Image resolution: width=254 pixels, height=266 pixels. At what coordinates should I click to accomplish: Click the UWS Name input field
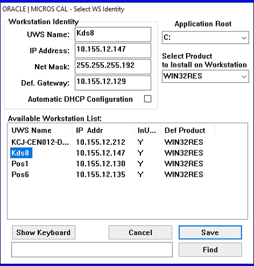point(113,34)
